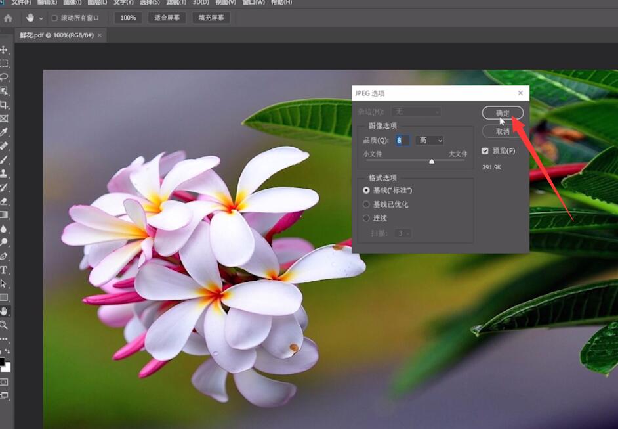Click the 品质(Q) quality input field

(402, 140)
